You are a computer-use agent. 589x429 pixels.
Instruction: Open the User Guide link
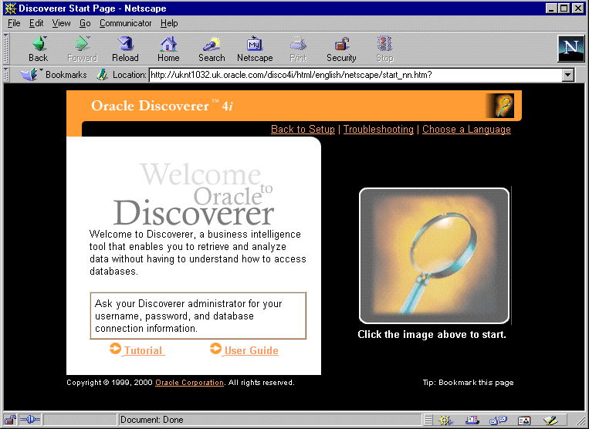point(250,350)
